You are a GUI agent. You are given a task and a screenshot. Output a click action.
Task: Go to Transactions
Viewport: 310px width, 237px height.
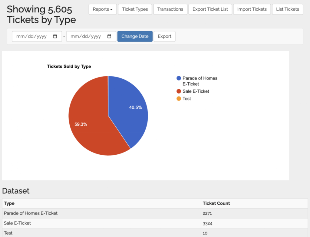pyautogui.click(x=170, y=9)
